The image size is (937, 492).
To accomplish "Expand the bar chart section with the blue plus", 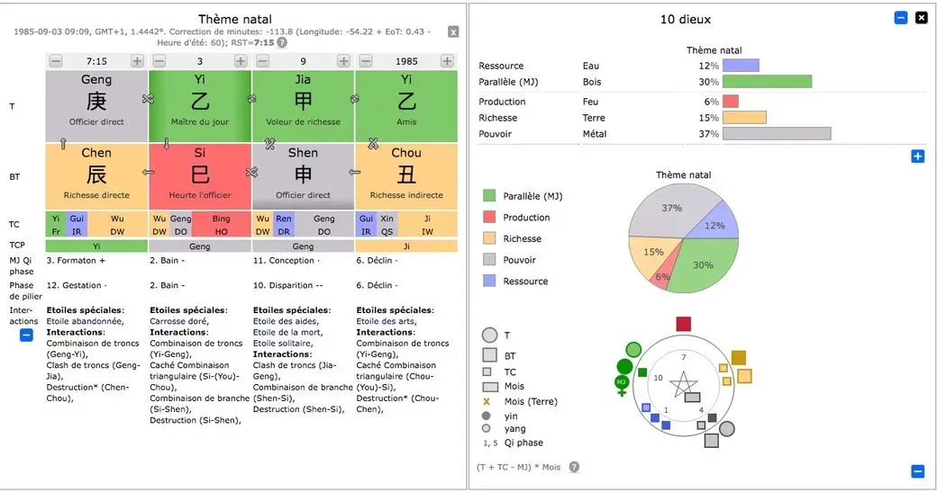I will coord(918,157).
